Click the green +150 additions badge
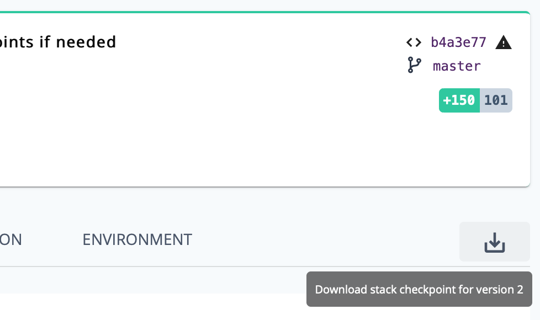The width and height of the screenshot is (540, 320). pos(459,100)
